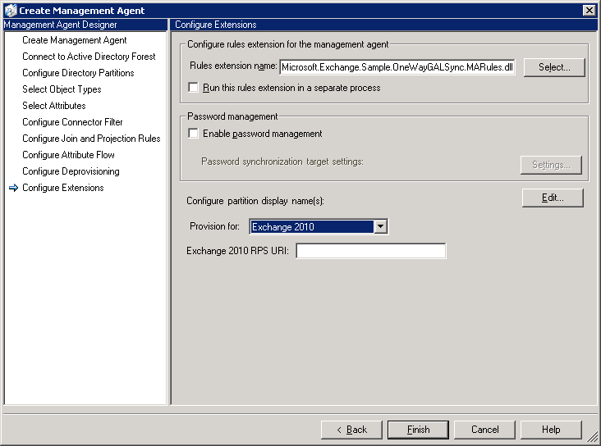Click the Password management group label
This screenshot has height=446, width=601.
coord(232,116)
